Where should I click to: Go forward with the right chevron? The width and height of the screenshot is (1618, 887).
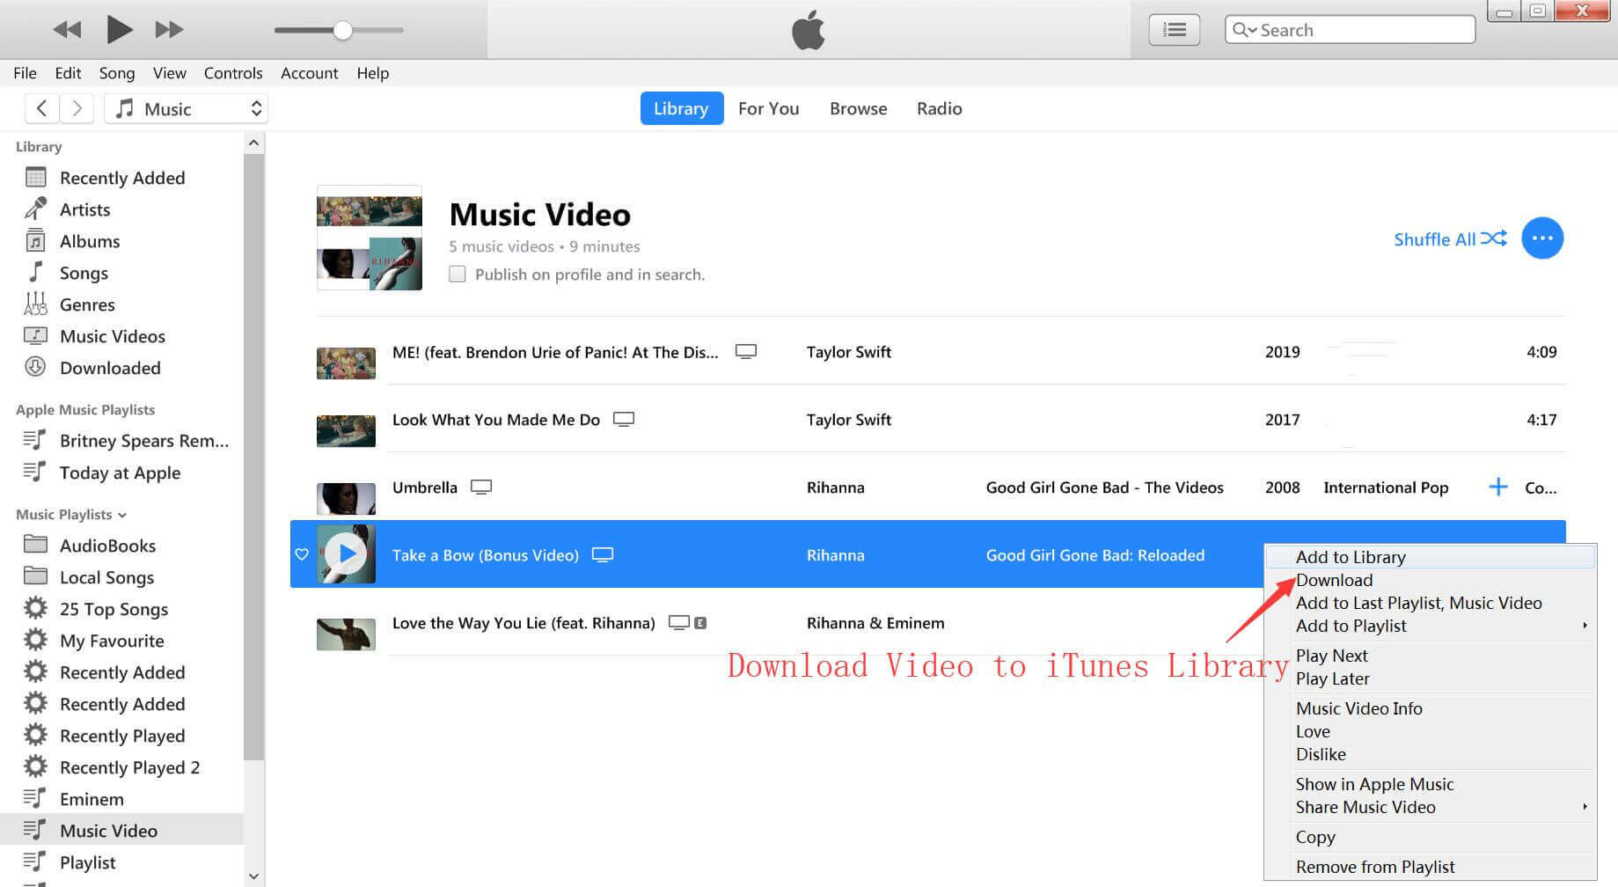[x=77, y=108]
